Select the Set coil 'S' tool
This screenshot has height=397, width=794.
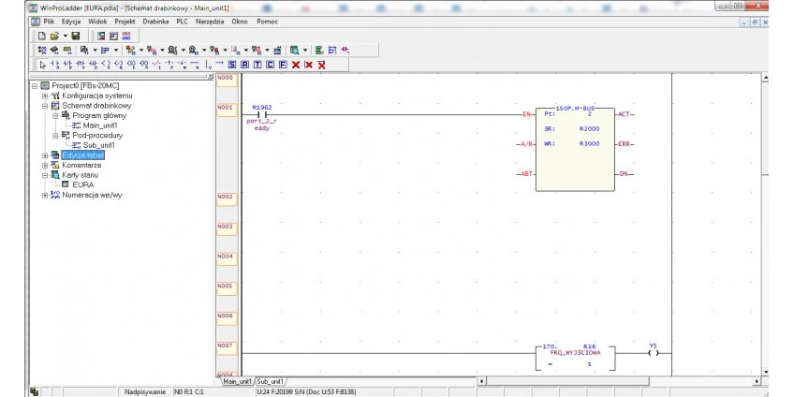pyautogui.click(x=232, y=66)
